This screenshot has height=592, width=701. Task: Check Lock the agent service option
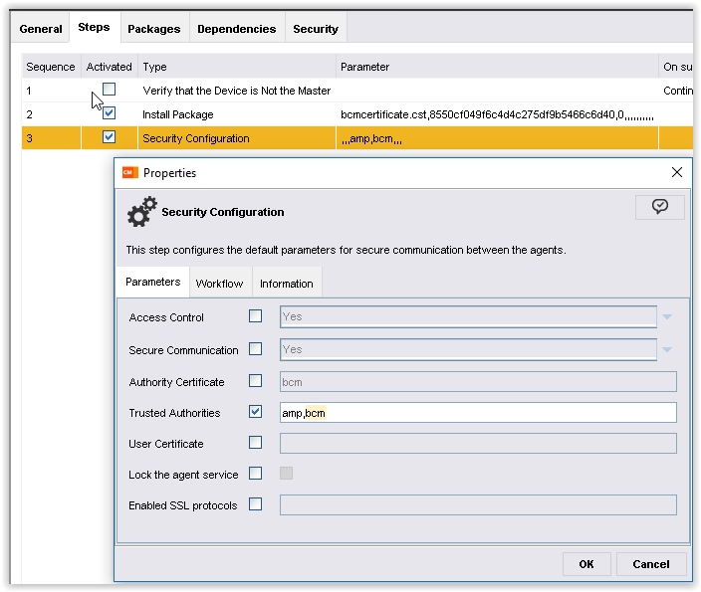[256, 474]
